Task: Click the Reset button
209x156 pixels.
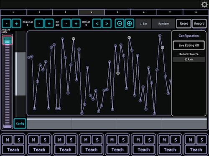Action: click(x=184, y=24)
